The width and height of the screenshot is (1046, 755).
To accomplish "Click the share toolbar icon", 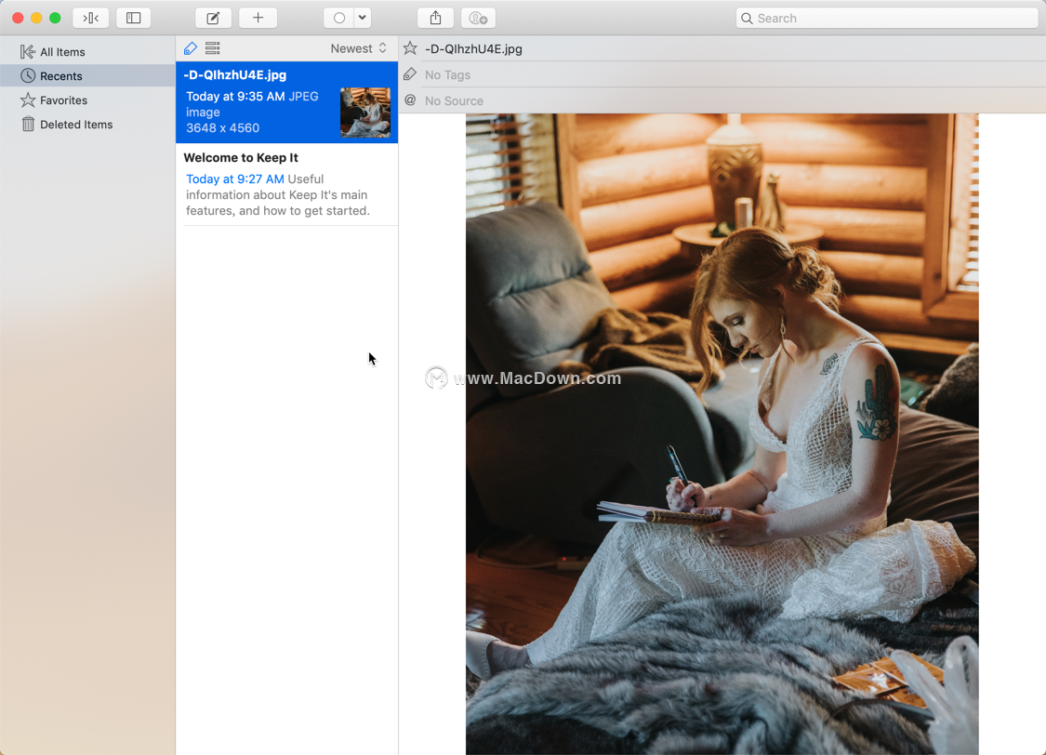I will coord(436,18).
